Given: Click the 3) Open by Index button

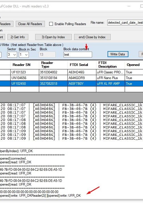Looking at the screenshot, I should point(53,37).
